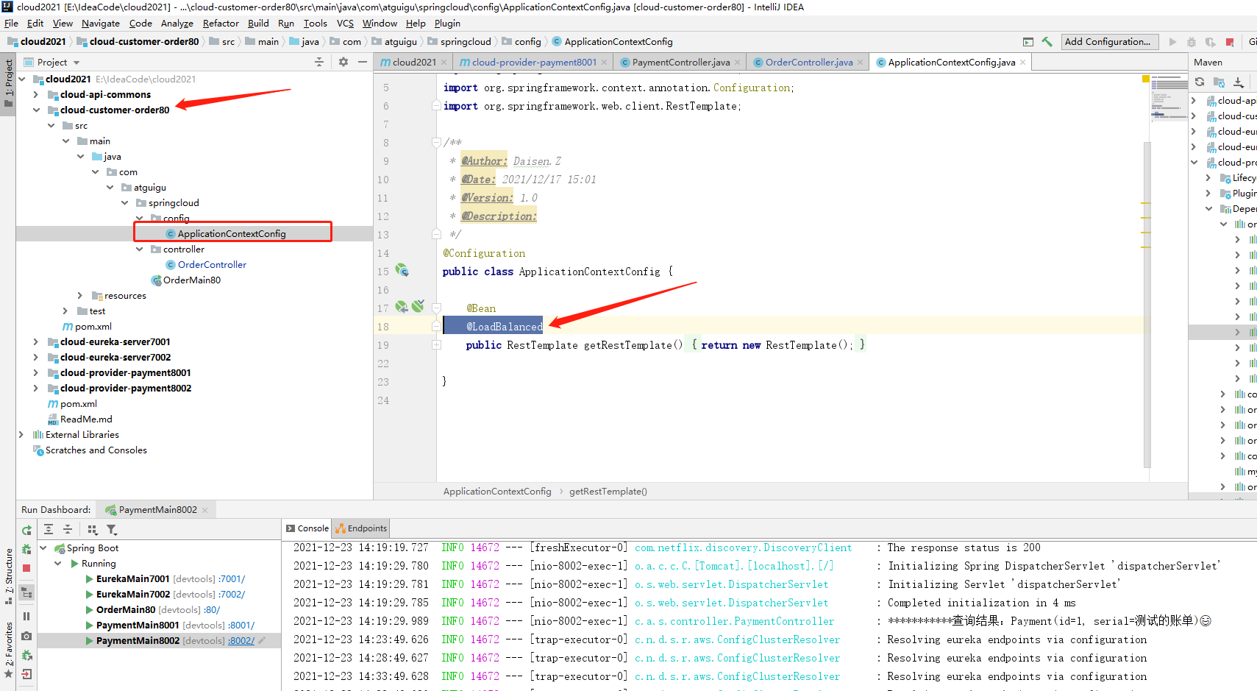
Task: Expand cloud-api-commons module in Project tree
Action: click(35, 95)
